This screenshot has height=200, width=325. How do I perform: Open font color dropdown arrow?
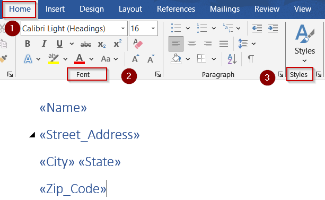click(x=91, y=59)
